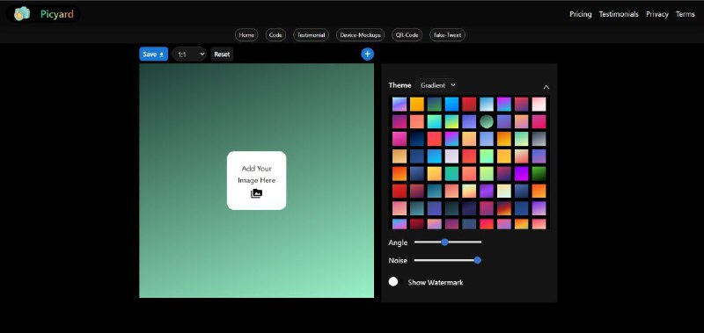
Task: Click the Picyard camera logo icon
Action: click(x=21, y=14)
